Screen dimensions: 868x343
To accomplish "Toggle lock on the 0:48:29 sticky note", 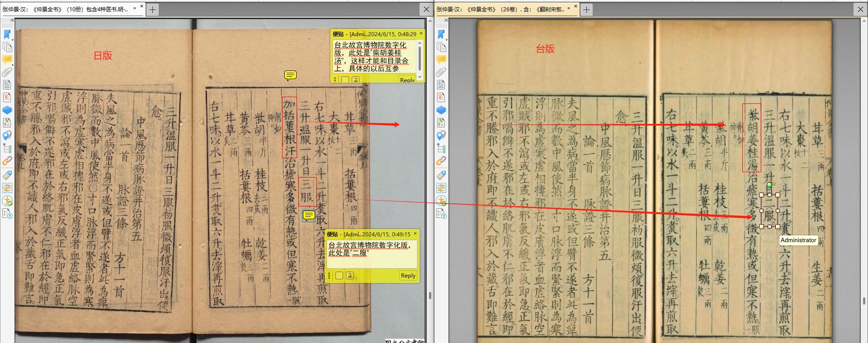I will [x=355, y=80].
